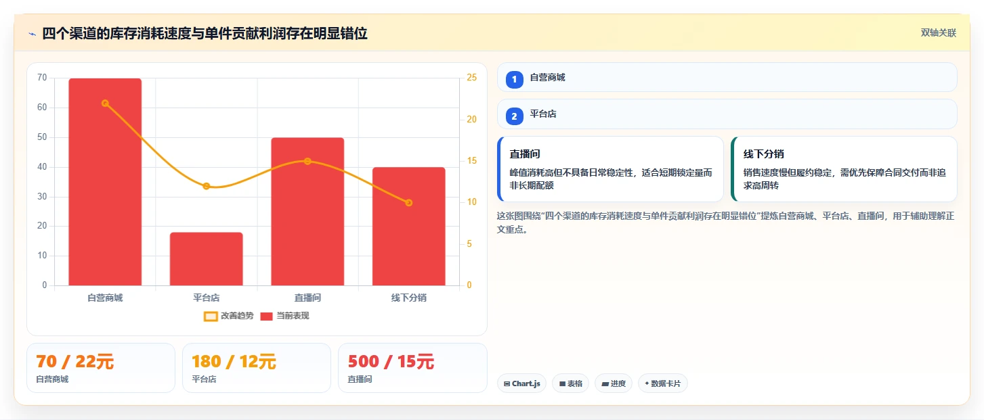Image resolution: width=984 pixels, height=420 pixels.
Task: Click the 180 / 12元 data card
Action: [x=257, y=368]
